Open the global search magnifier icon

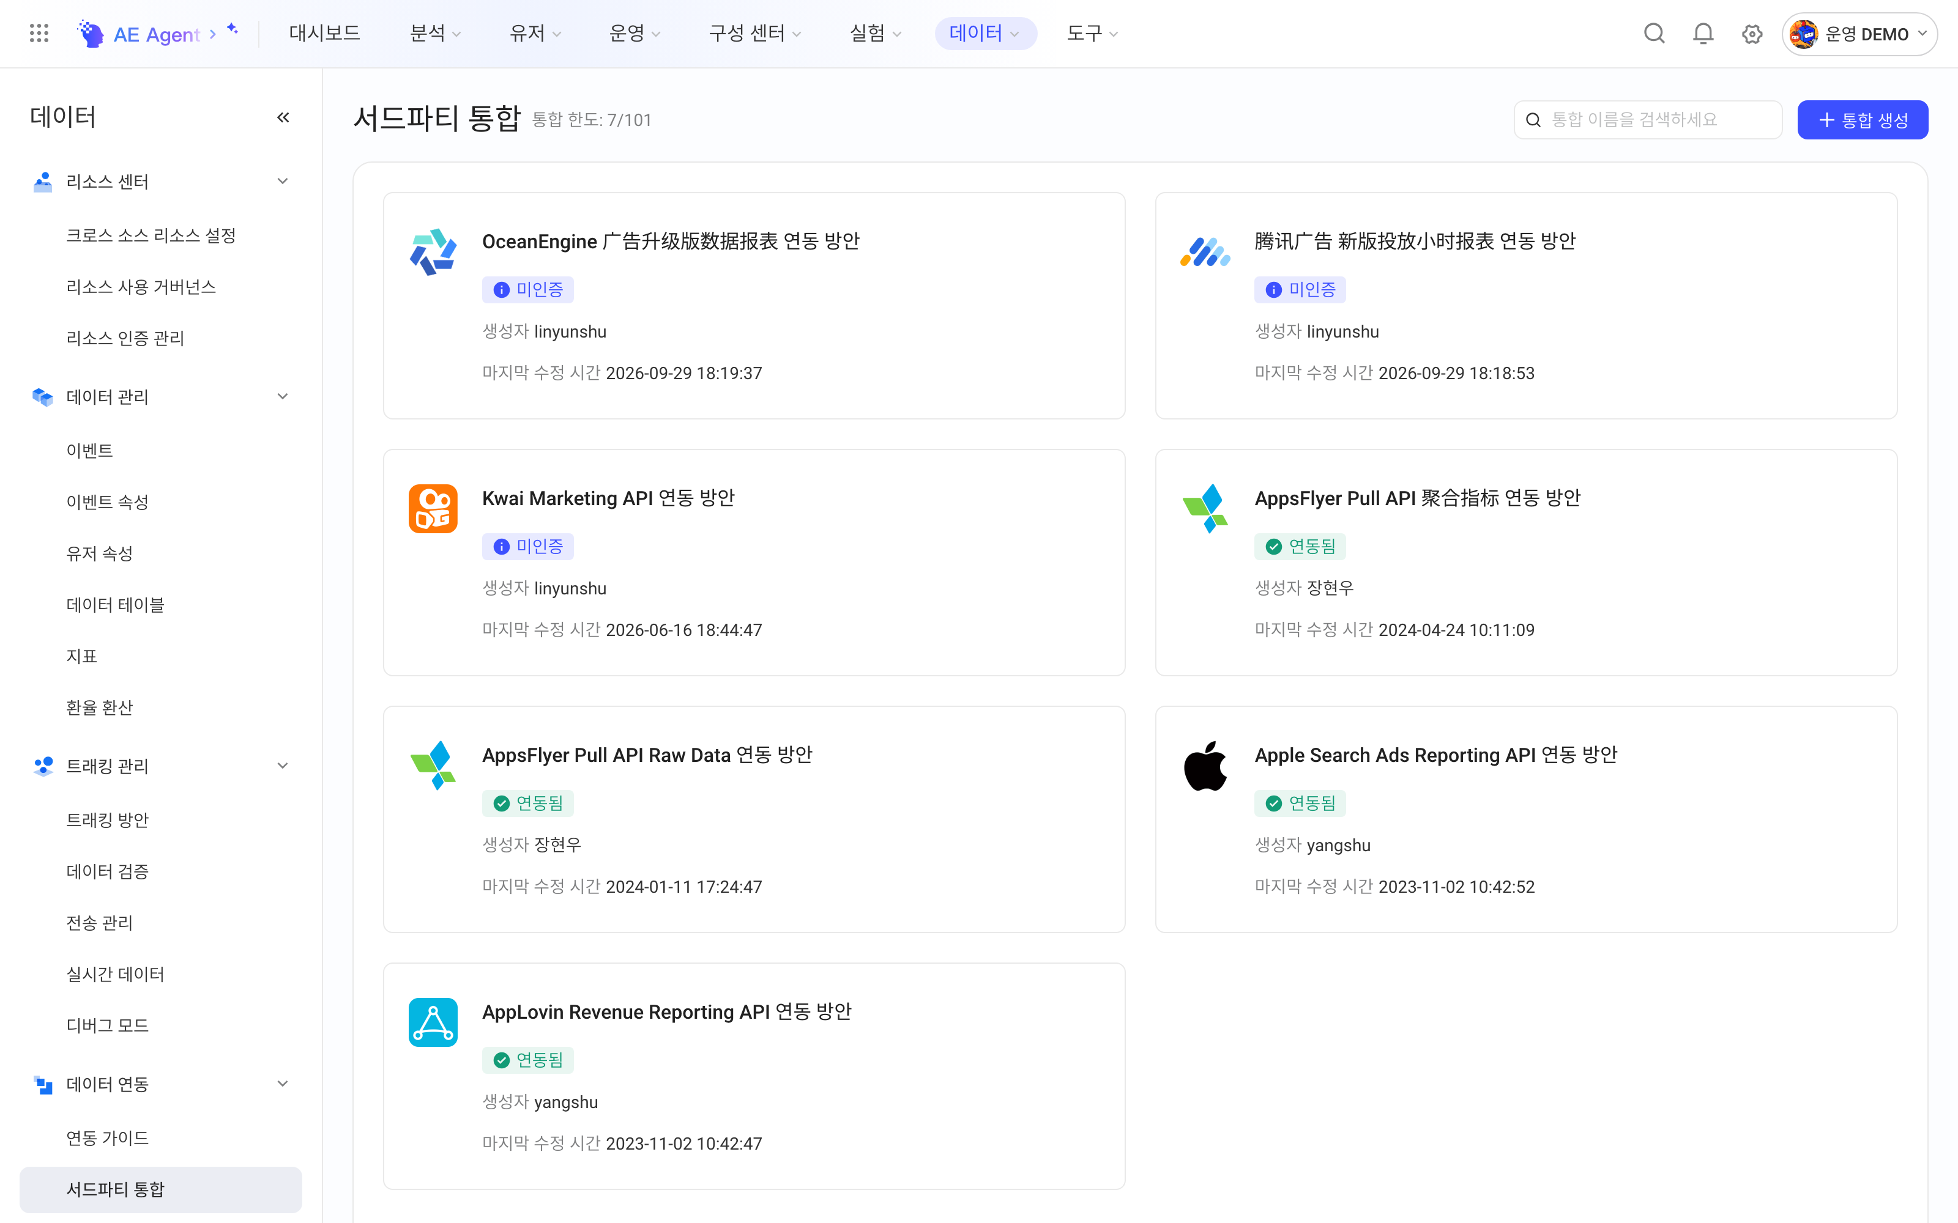pos(1655,33)
